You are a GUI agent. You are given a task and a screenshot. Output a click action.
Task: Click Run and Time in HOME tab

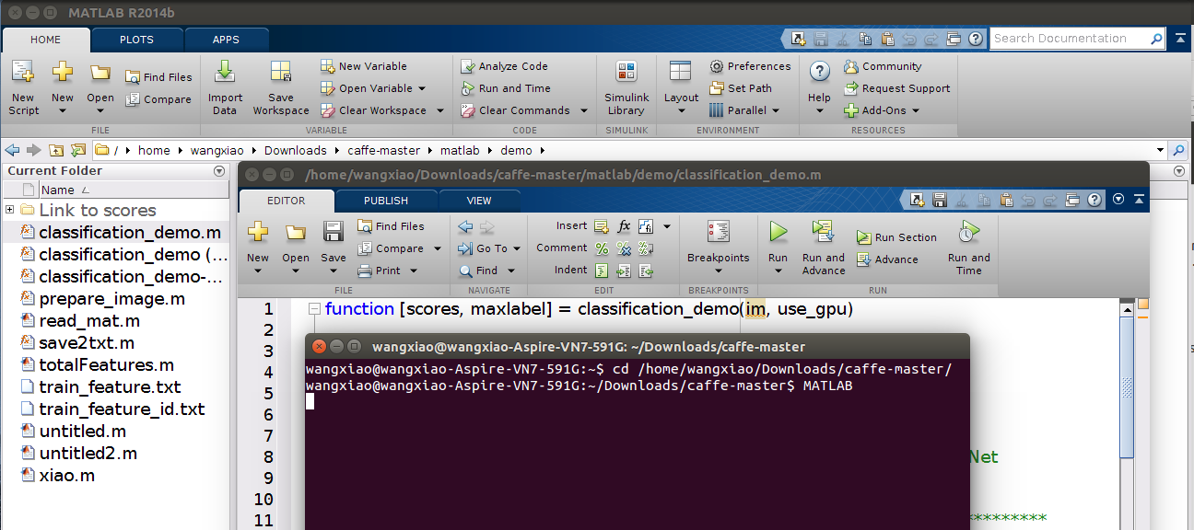pos(505,88)
